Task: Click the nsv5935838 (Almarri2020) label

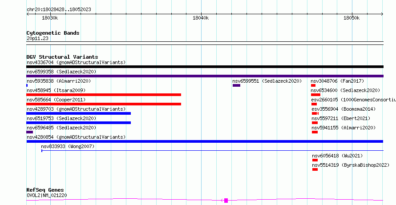Action: 59,81
